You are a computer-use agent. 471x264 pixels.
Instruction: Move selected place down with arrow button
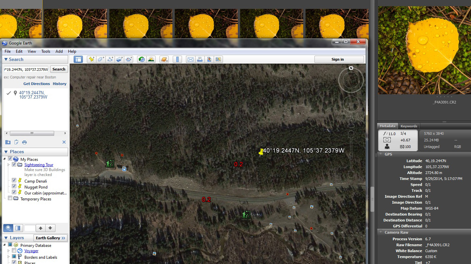[x=50, y=228]
